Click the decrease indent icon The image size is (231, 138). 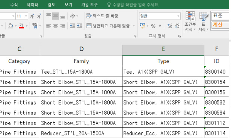(72, 26)
